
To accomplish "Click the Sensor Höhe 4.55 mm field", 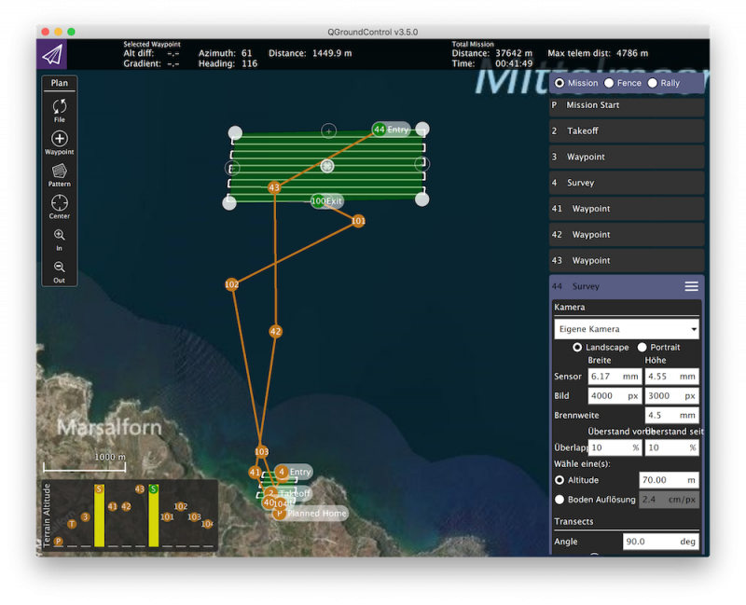I will (671, 377).
